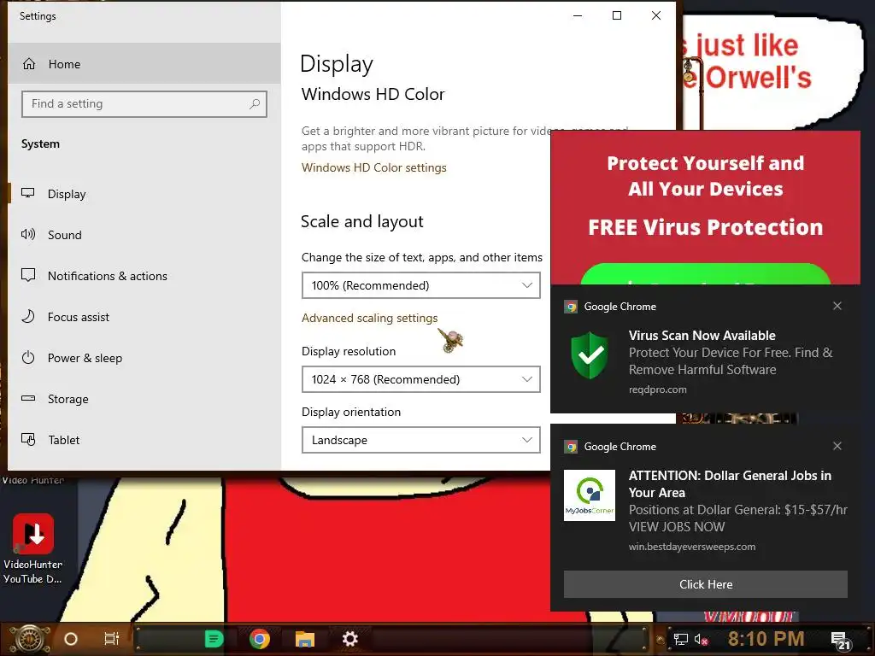
Task: Click the Home house icon
Action: point(29,63)
